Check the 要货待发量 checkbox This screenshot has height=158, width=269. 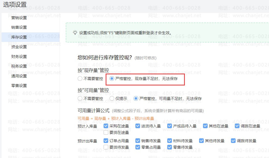(x=106, y=147)
